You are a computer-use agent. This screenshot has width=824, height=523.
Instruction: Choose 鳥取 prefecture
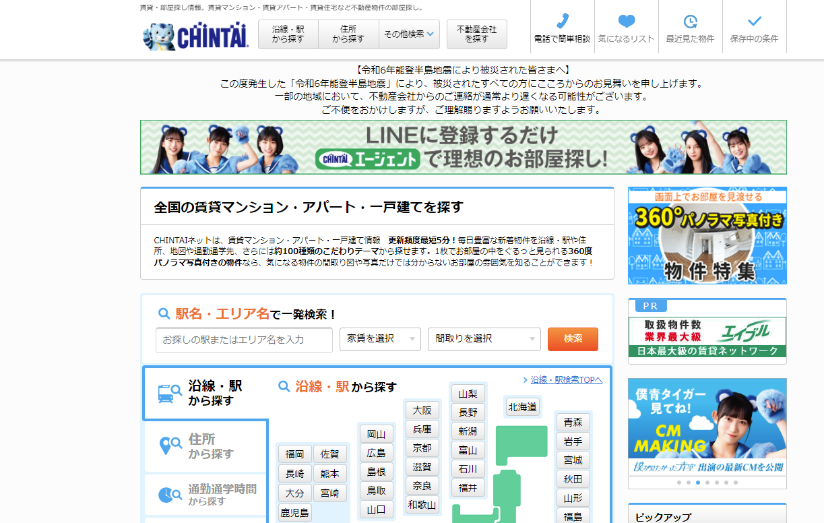(377, 491)
